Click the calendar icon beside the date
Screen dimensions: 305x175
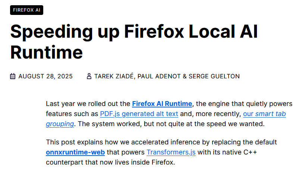coord(13,76)
